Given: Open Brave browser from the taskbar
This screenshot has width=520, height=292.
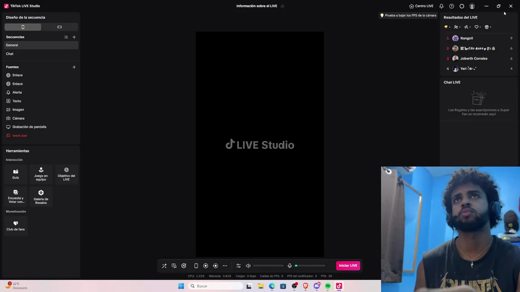Looking at the screenshot, I should coord(305,286).
